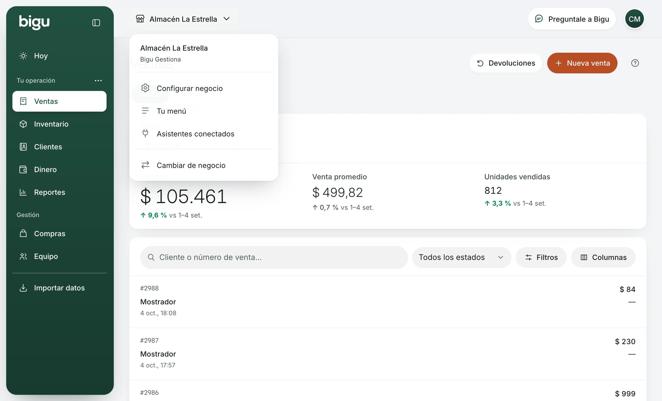Image resolution: width=662 pixels, height=401 pixels.
Task: Open Reportes from the sidebar
Action: coord(59,192)
